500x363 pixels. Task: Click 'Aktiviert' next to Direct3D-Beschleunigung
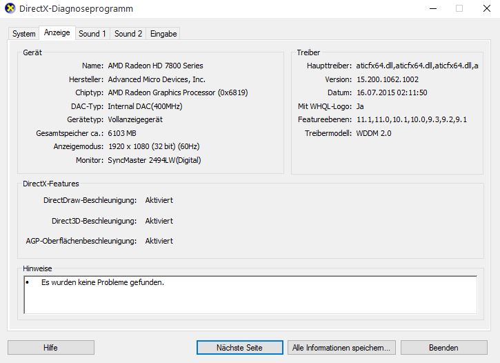[159, 221]
